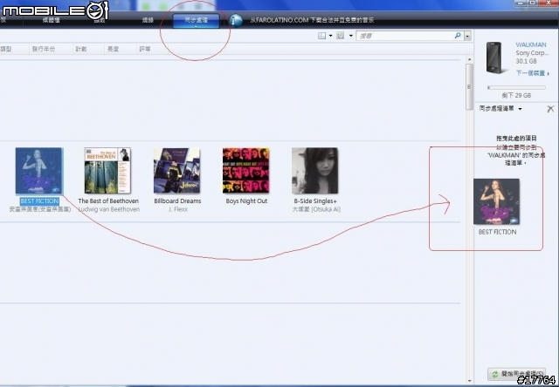Expand the layout options dropdown arrow
559x387 pixels.
[330, 36]
